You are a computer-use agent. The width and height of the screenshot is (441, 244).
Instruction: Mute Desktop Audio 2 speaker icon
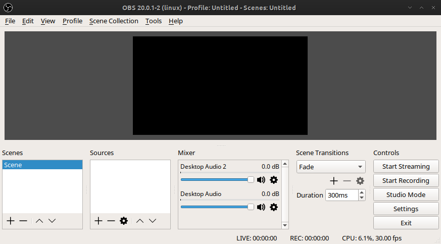point(261,180)
